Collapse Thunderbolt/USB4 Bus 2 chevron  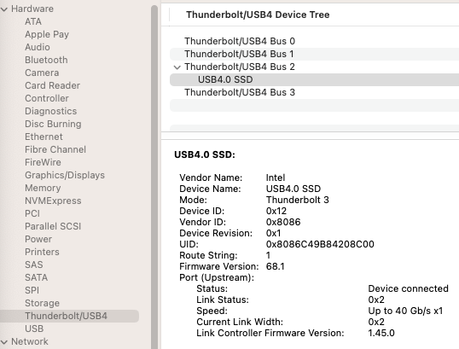click(177, 67)
